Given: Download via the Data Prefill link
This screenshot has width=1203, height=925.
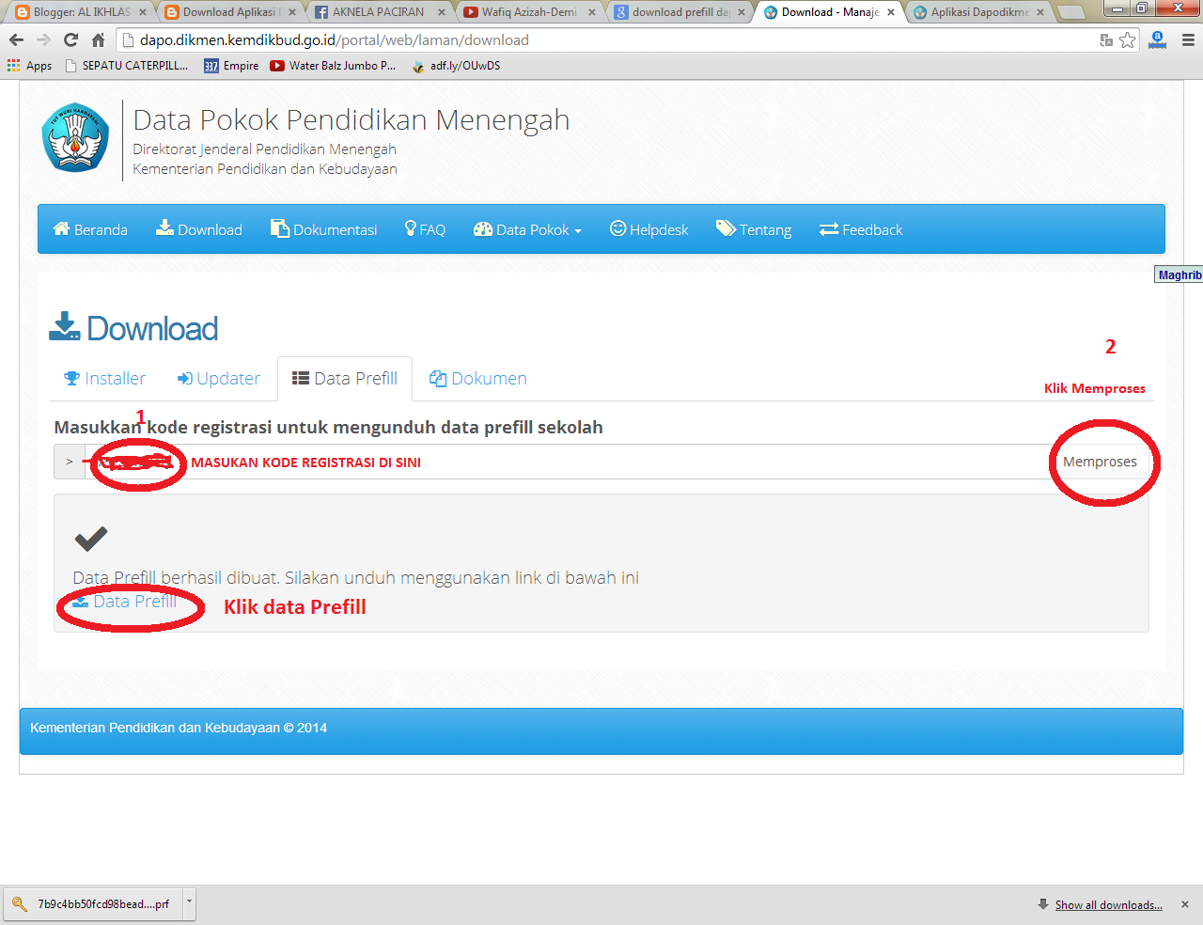Looking at the screenshot, I should (x=125, y=601).
